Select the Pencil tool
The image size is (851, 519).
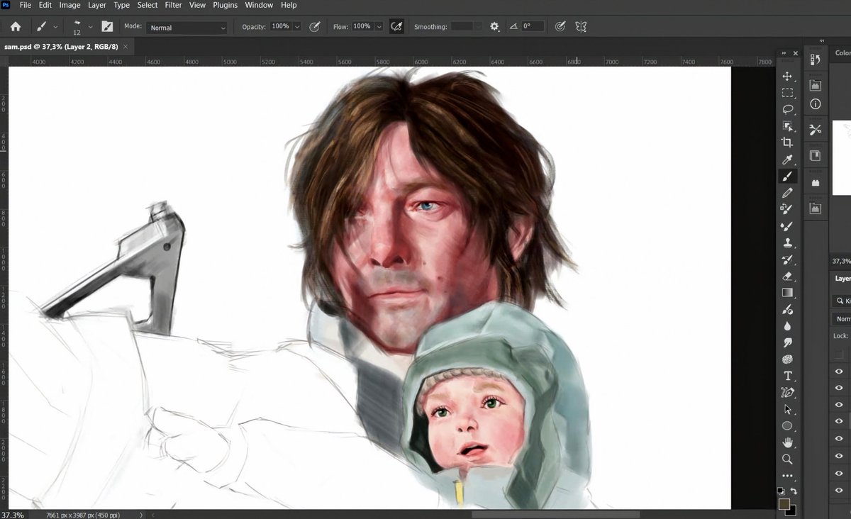[x=787, y=193]
